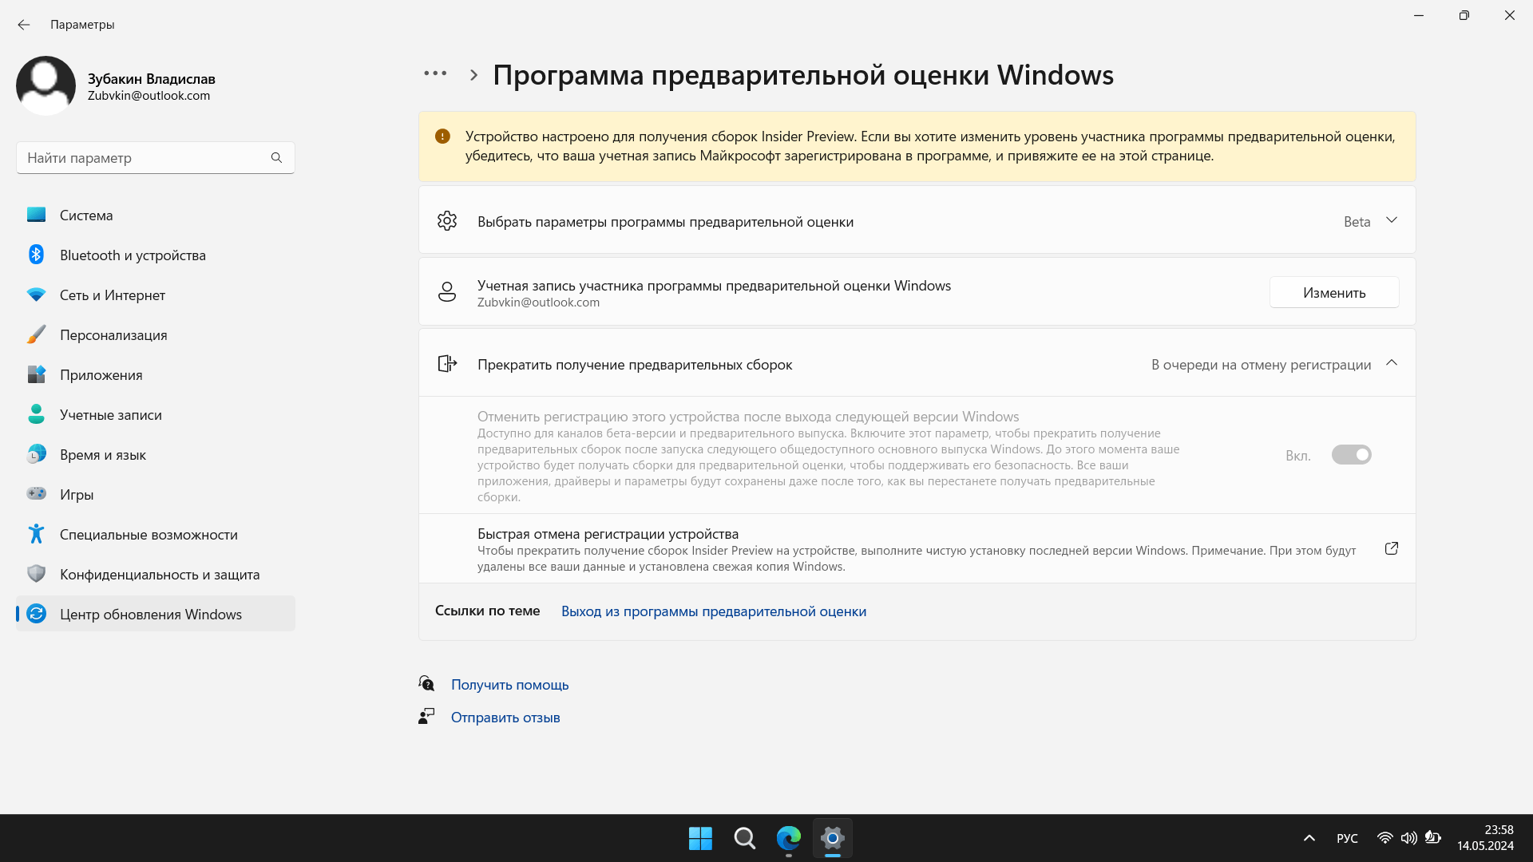Click the 'Выбрать параметры программы предварительной оценки' row

(917, 220)
